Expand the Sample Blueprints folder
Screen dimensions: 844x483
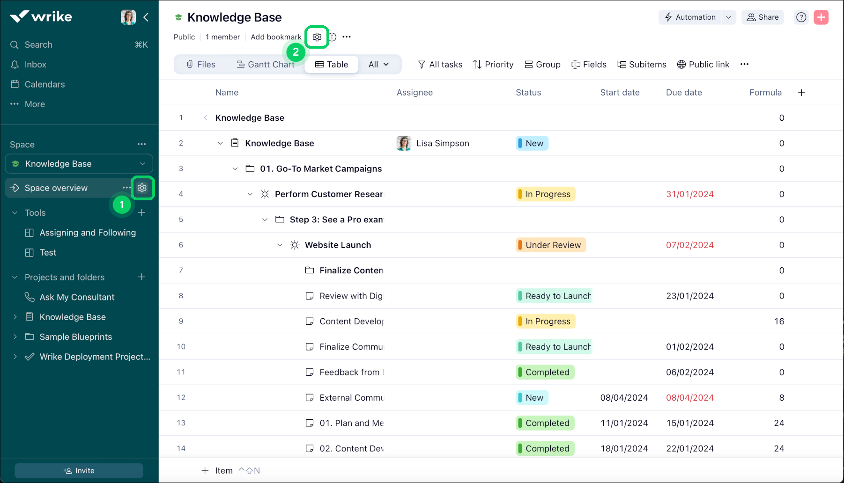tap(15, 337)
